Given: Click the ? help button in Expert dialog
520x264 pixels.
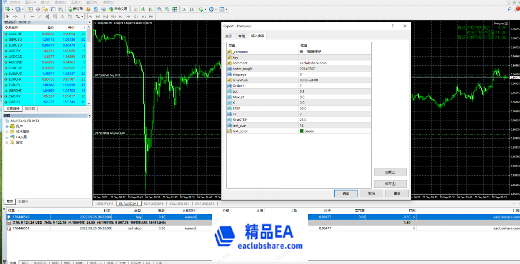Looking at the screenshot, I should click(x=392, y=26).
